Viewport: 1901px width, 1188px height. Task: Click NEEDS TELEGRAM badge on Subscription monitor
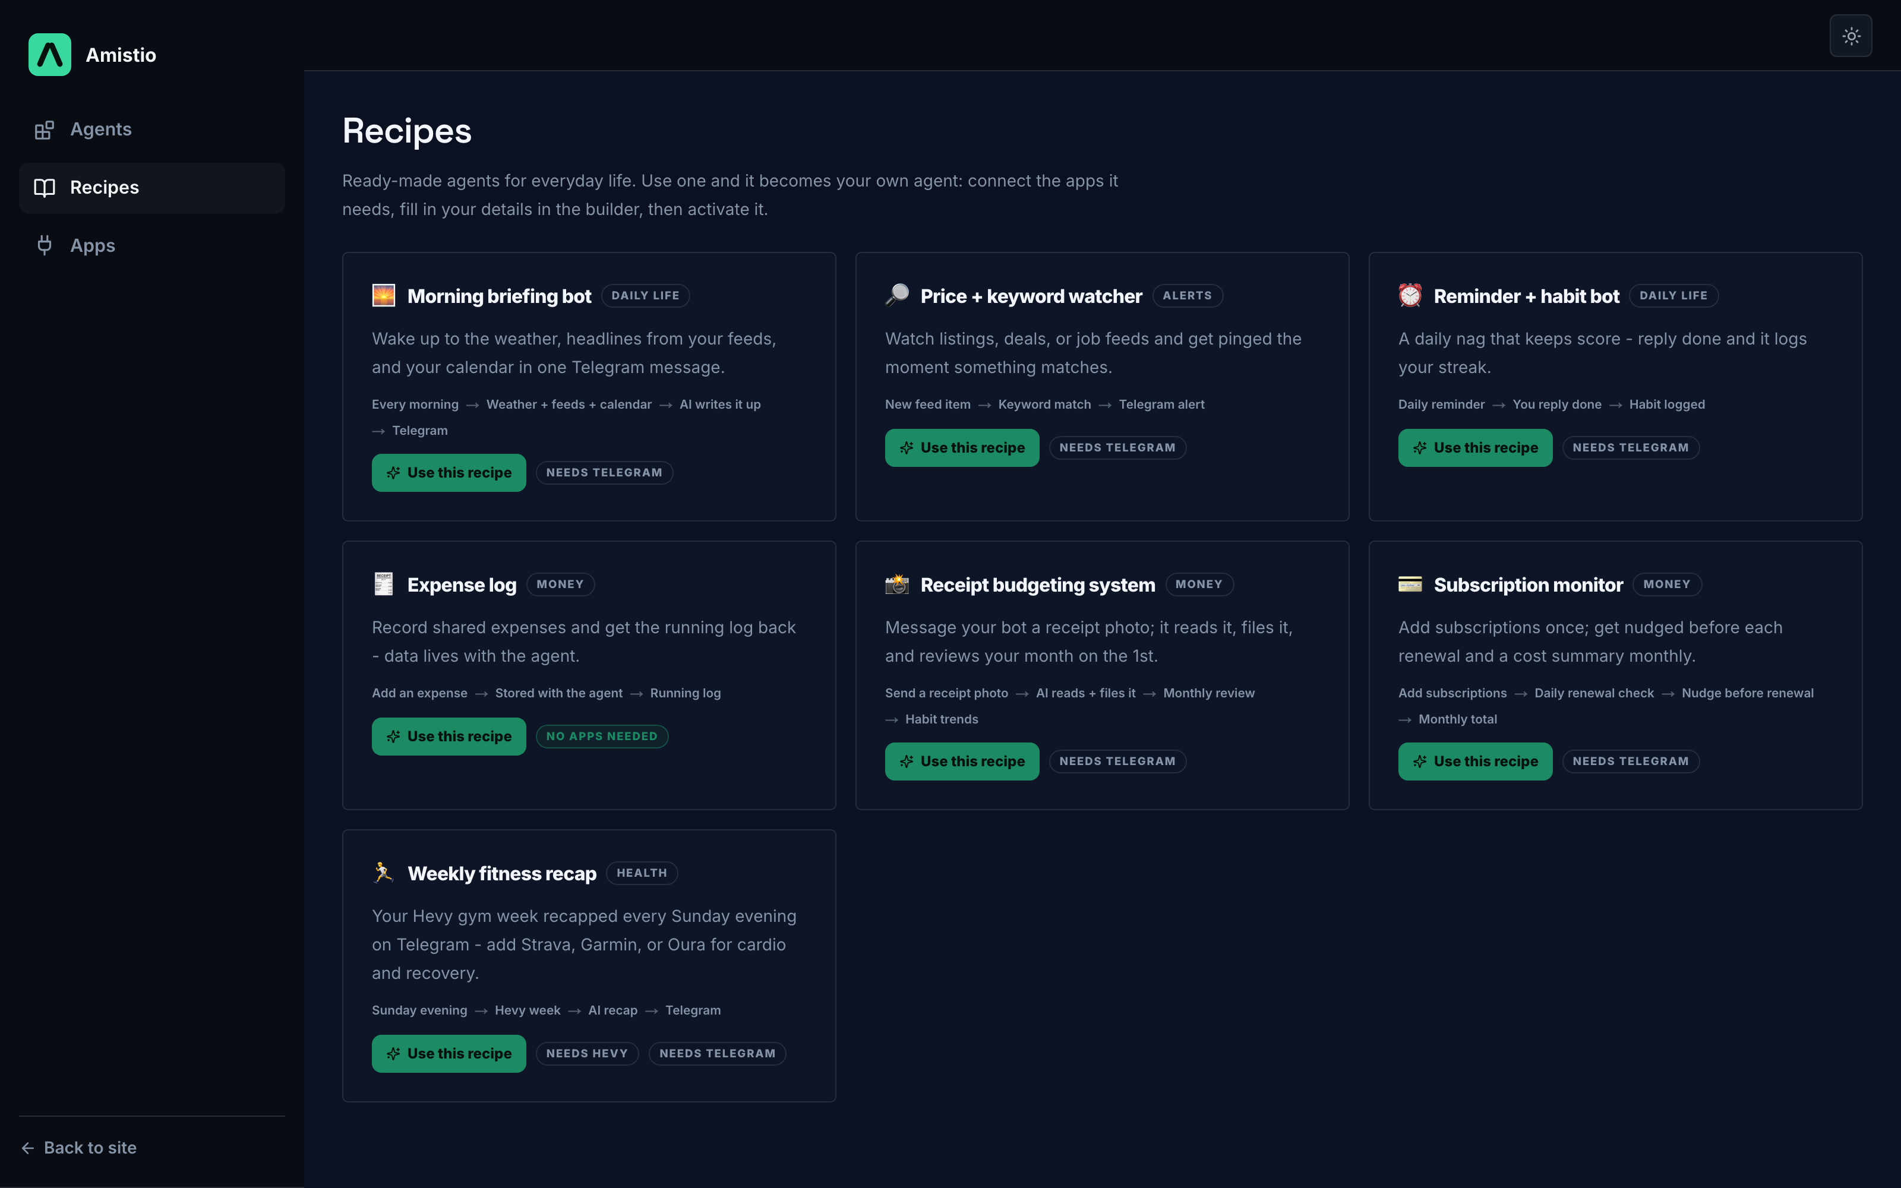click(1630, 762)
